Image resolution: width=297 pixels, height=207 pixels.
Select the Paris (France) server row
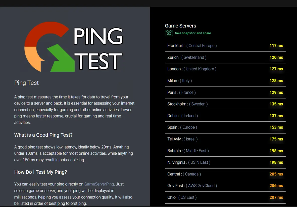[225, 92]
